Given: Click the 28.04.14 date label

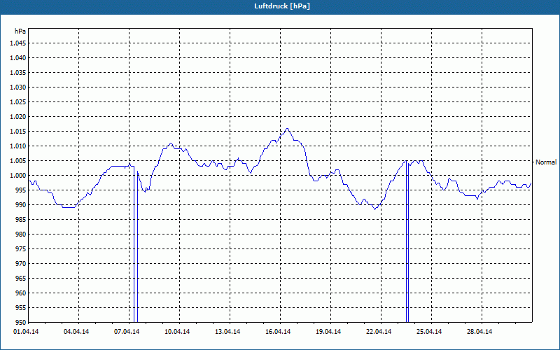Looking at the screenshot, I should (x=479, y=332).
